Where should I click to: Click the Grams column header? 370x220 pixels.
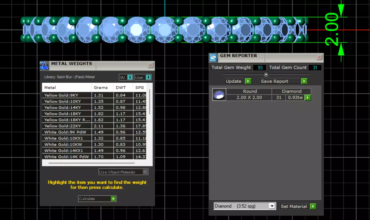(x=102, y=88)
